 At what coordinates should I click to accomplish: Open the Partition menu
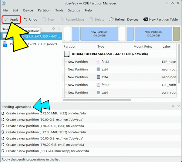[x=44, y=10]
